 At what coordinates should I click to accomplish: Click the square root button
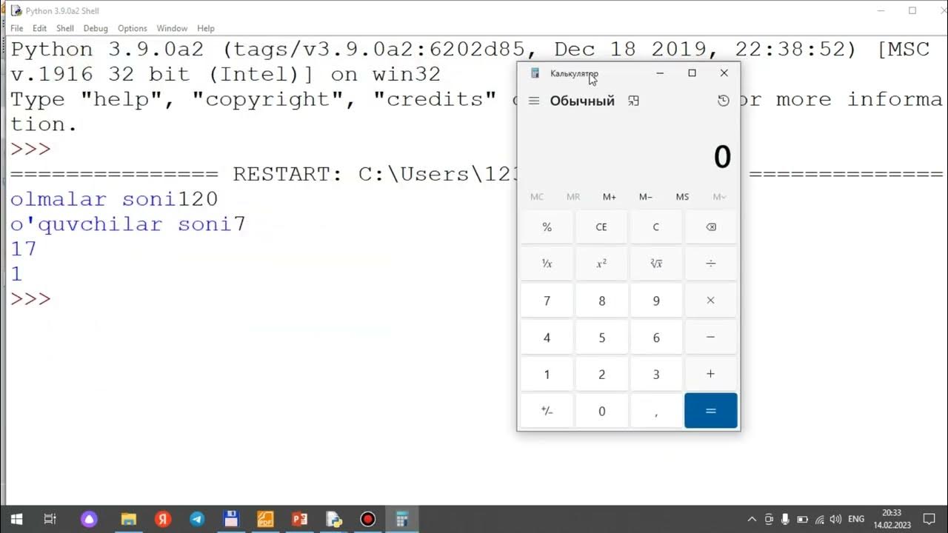pyautogui.click(x=655, y=264)
